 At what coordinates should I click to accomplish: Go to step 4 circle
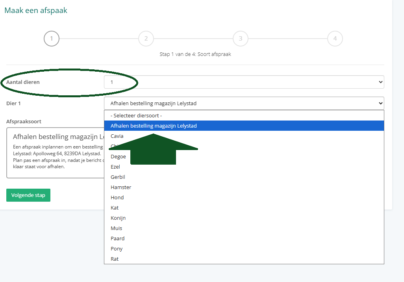[x=335, y=39]
